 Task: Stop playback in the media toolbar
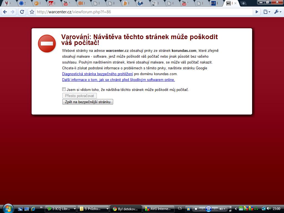(x=196, y=209)
